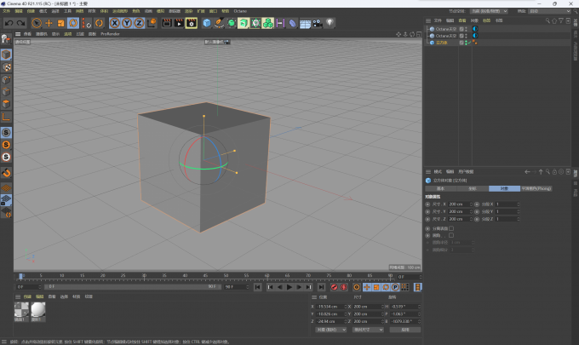Open the purple deformer tool icon
Viewport: 579px width, 345px height.
292,23
